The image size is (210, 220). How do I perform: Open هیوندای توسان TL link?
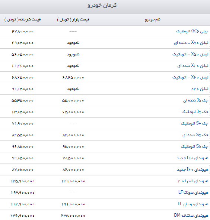(x=193, y=204)
